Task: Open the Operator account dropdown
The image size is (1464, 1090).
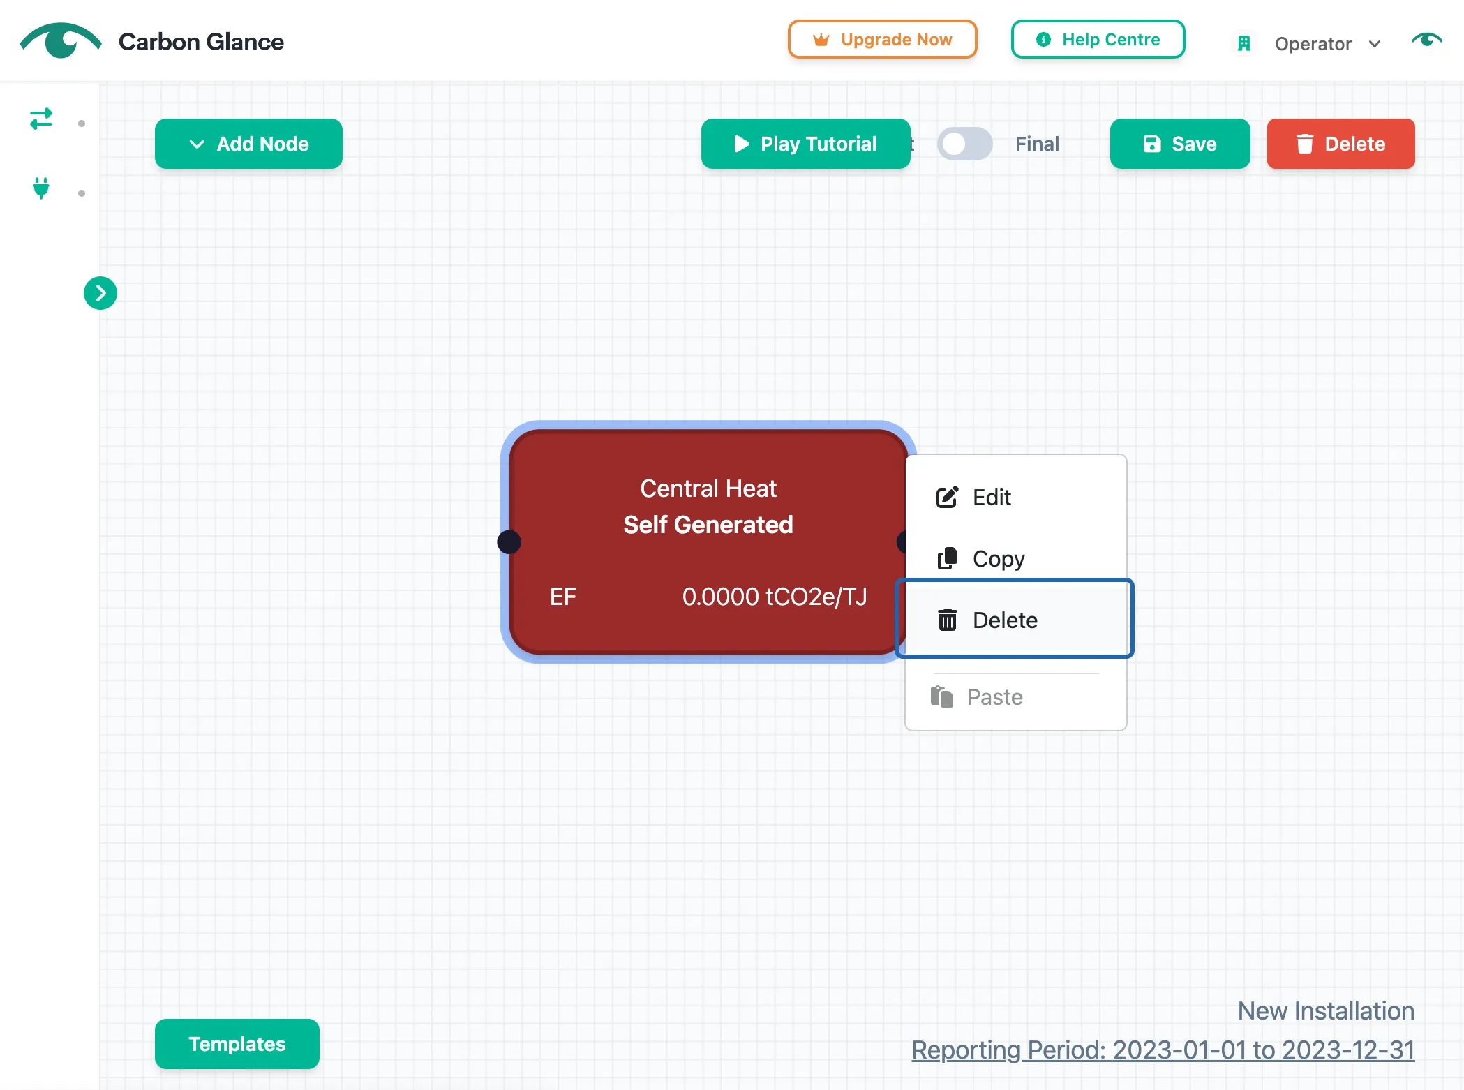Action: tap(1327, 44)
